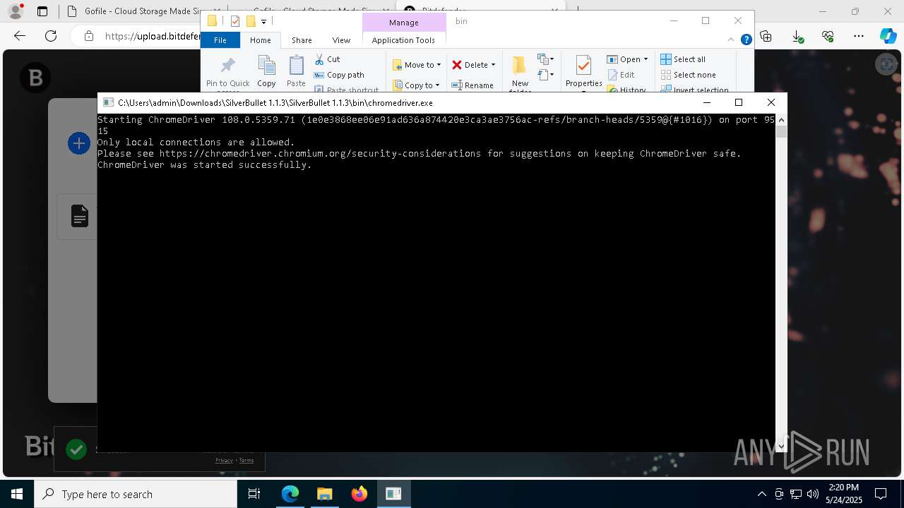The width and height of the screenshot is (904, 508).
Task: Click the document file icon on page
Action: (x=80, y=216)
